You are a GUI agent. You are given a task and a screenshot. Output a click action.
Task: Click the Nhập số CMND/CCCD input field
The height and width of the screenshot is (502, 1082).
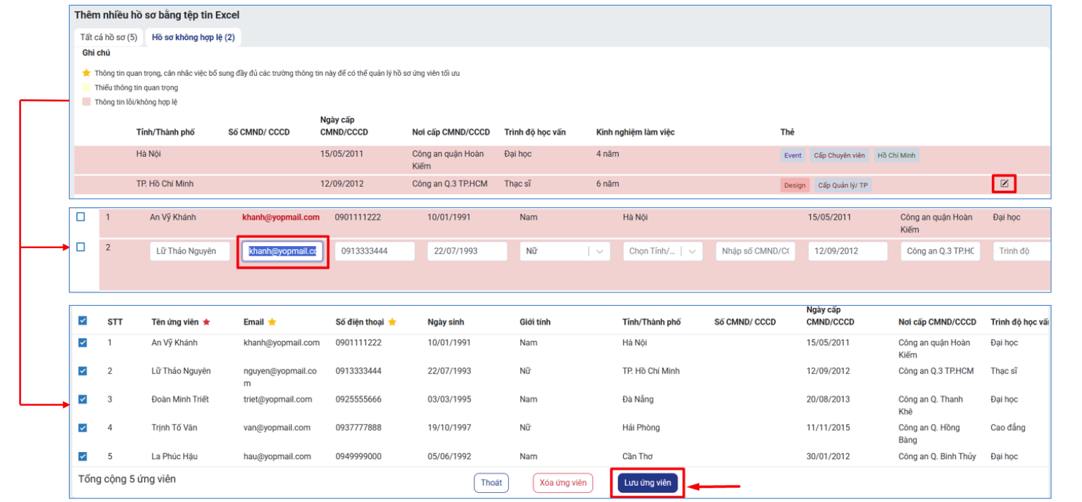[x=755, y=251]
